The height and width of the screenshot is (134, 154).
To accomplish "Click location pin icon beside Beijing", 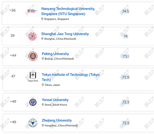I will [x=43, y=59].
